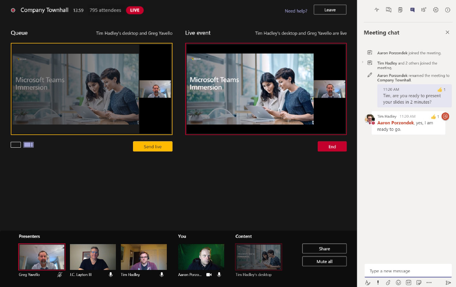Click the 'Content' section label
Screen dimensions: 456x287
(x=244, y=236)
